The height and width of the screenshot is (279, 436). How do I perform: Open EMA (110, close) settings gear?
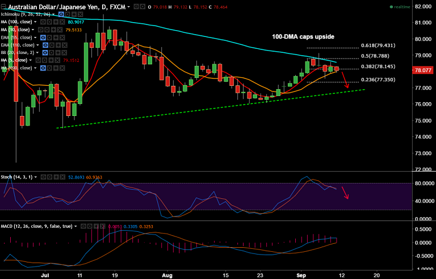click(52, 45)
